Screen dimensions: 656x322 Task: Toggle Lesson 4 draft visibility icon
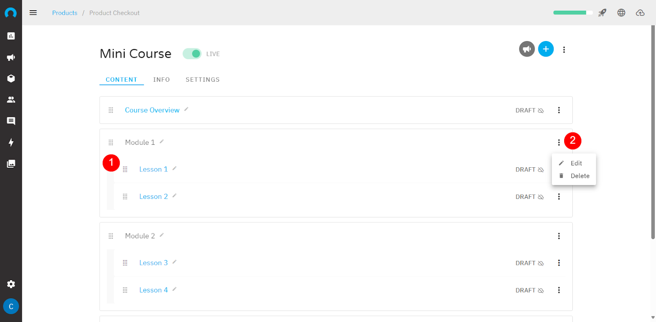(541, 290)
